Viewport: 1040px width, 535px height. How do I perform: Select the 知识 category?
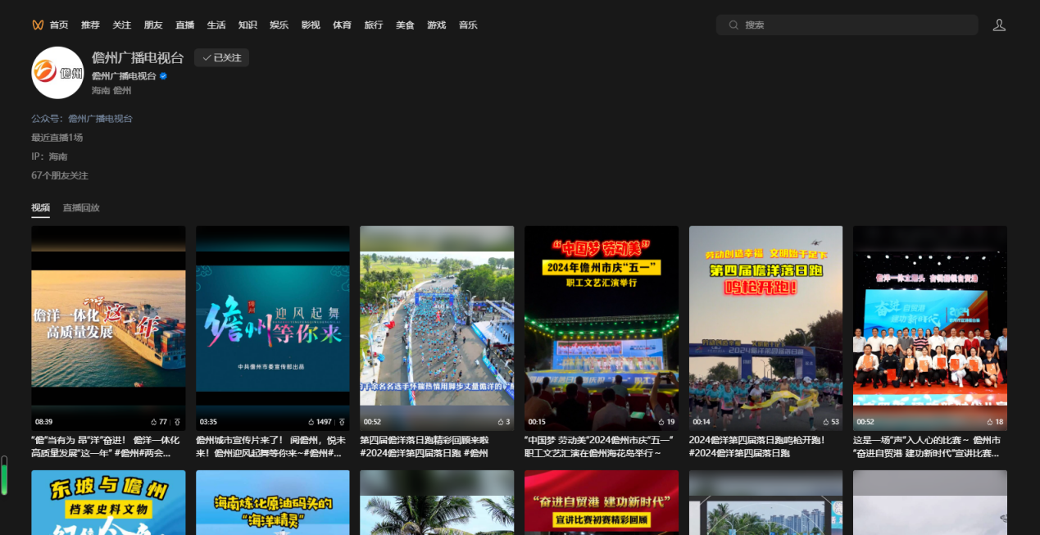point(248,25)
